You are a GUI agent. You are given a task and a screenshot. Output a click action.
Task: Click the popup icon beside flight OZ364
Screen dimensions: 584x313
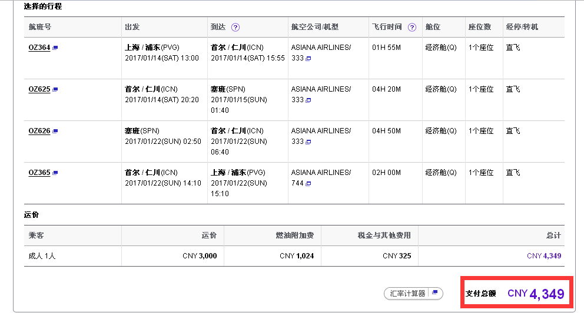(55, 48)
